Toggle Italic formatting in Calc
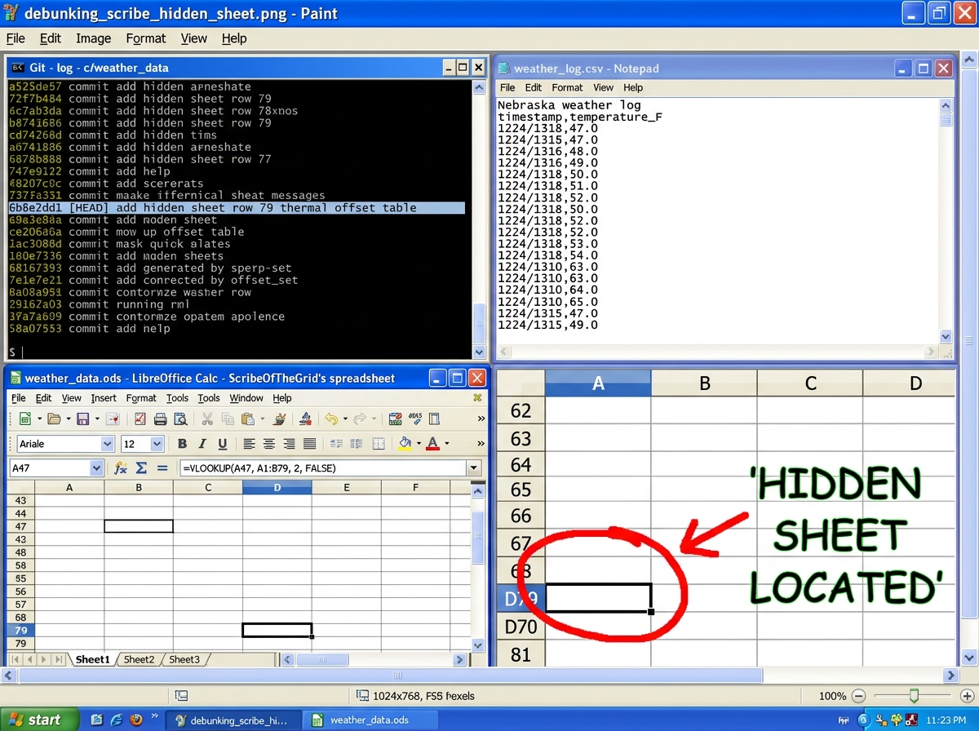 click(x=202, y=444)
